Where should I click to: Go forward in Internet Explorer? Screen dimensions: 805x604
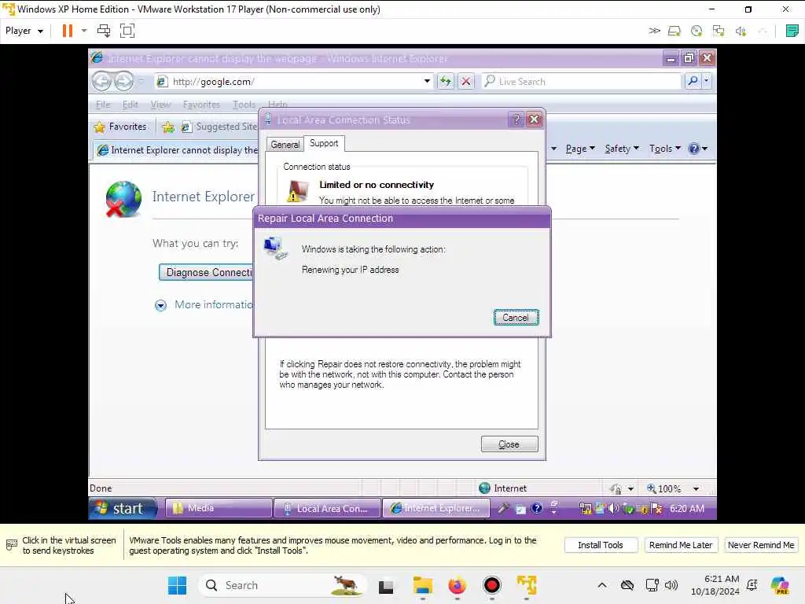123,81
